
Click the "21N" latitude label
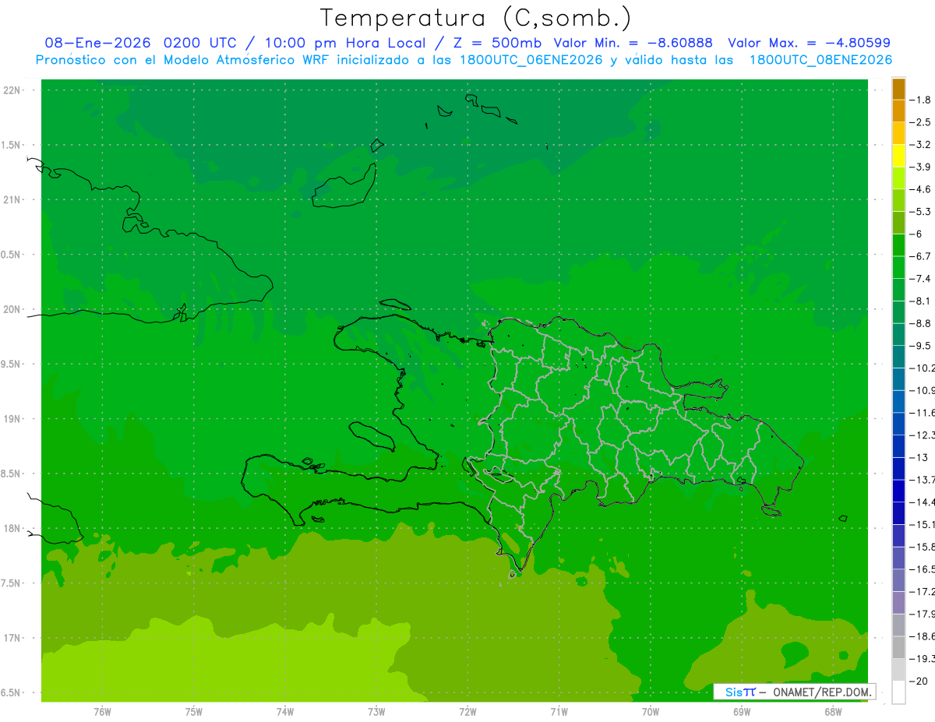(x=12, y=200)
